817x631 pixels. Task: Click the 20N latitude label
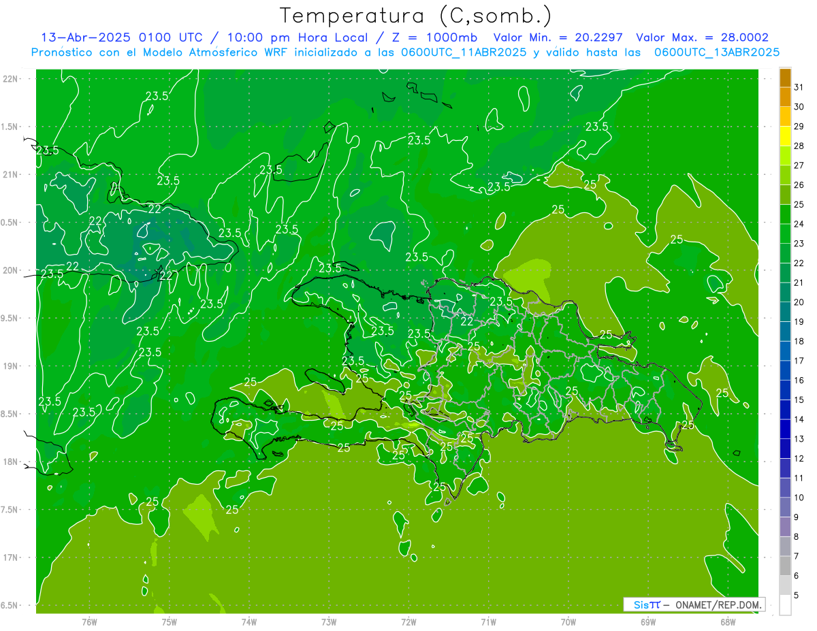click(10, 271)
